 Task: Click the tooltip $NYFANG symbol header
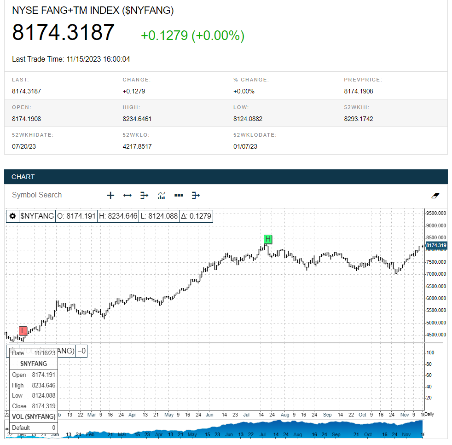[x=34, y=364]
